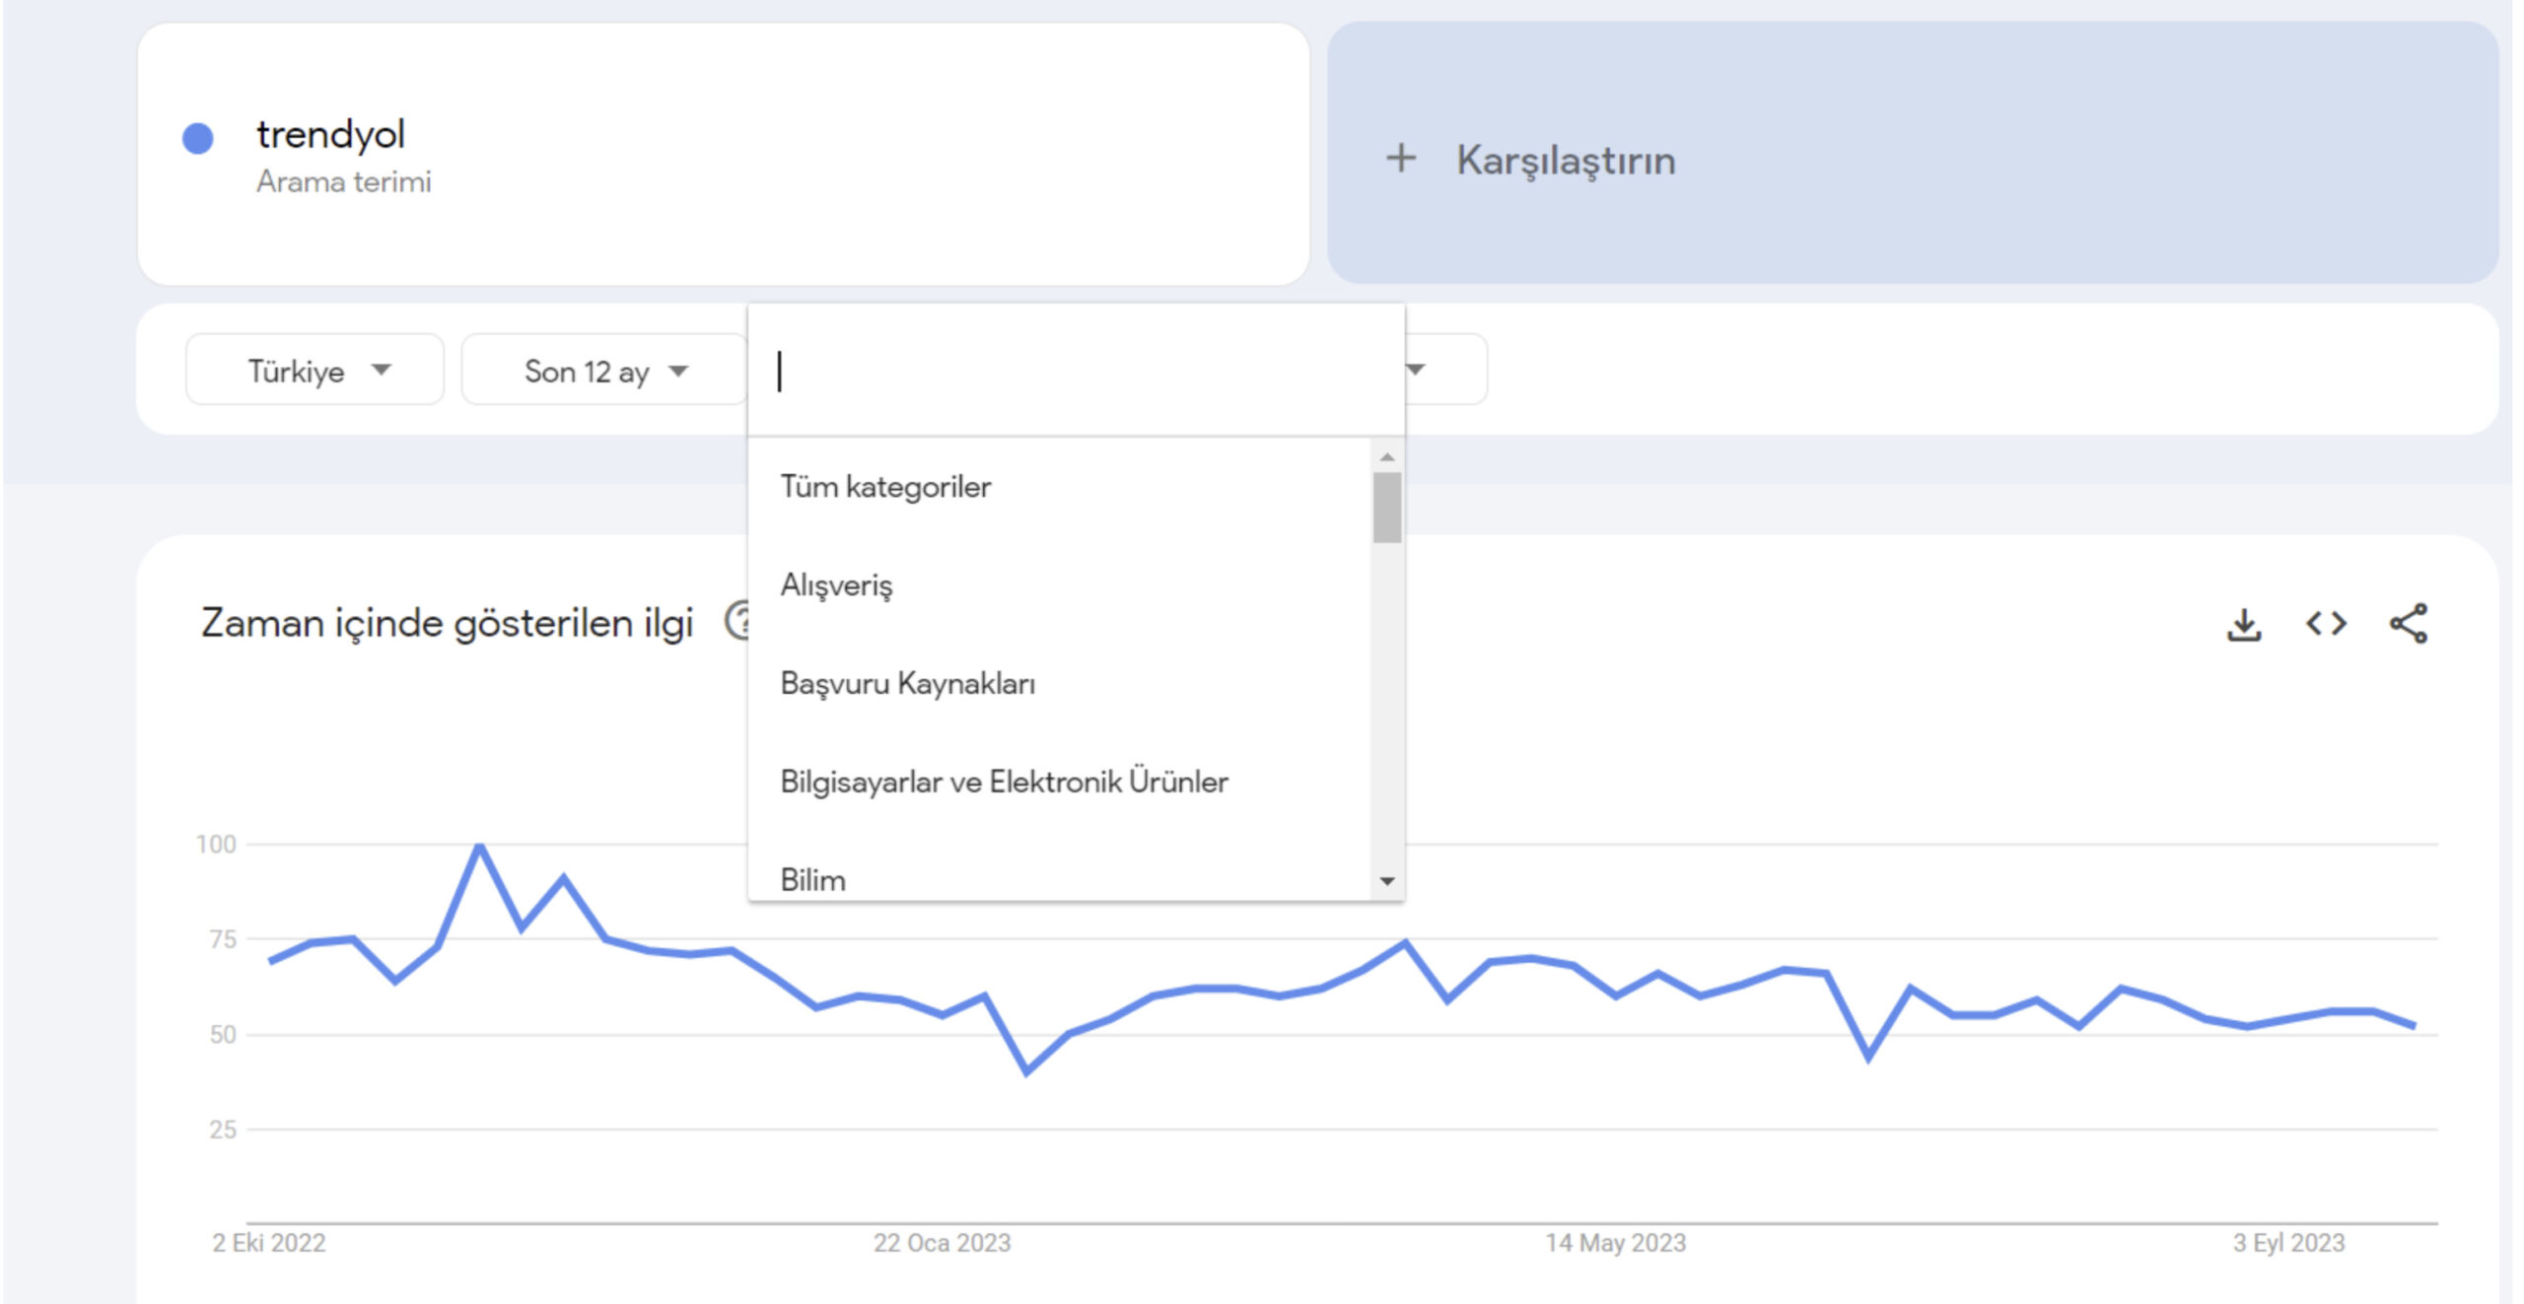Pick the Başvuru Kaynakları category
Screen dimensions: 2524x1304
pos(1060,684)
